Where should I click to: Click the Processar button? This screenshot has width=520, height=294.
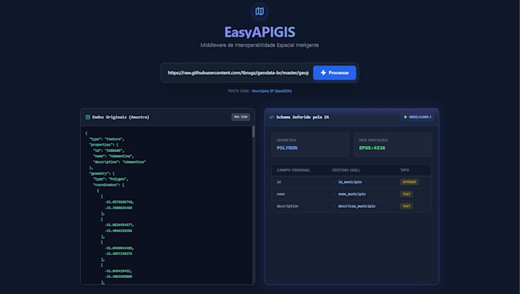(335, 73)
